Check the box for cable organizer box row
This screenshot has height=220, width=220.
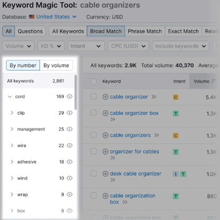[x=94, y=113]
